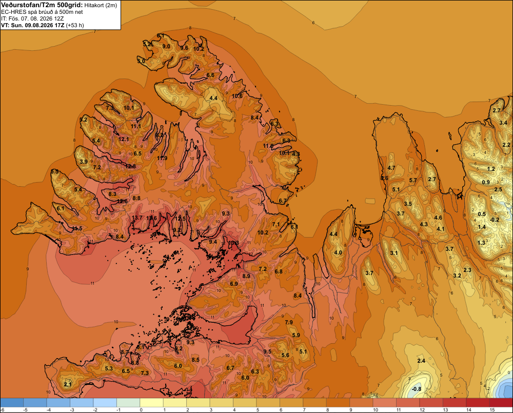The height and width of the screenshot is (413, 513).
Task: Click the legend tick label '15'
Action: coord(492,410)
